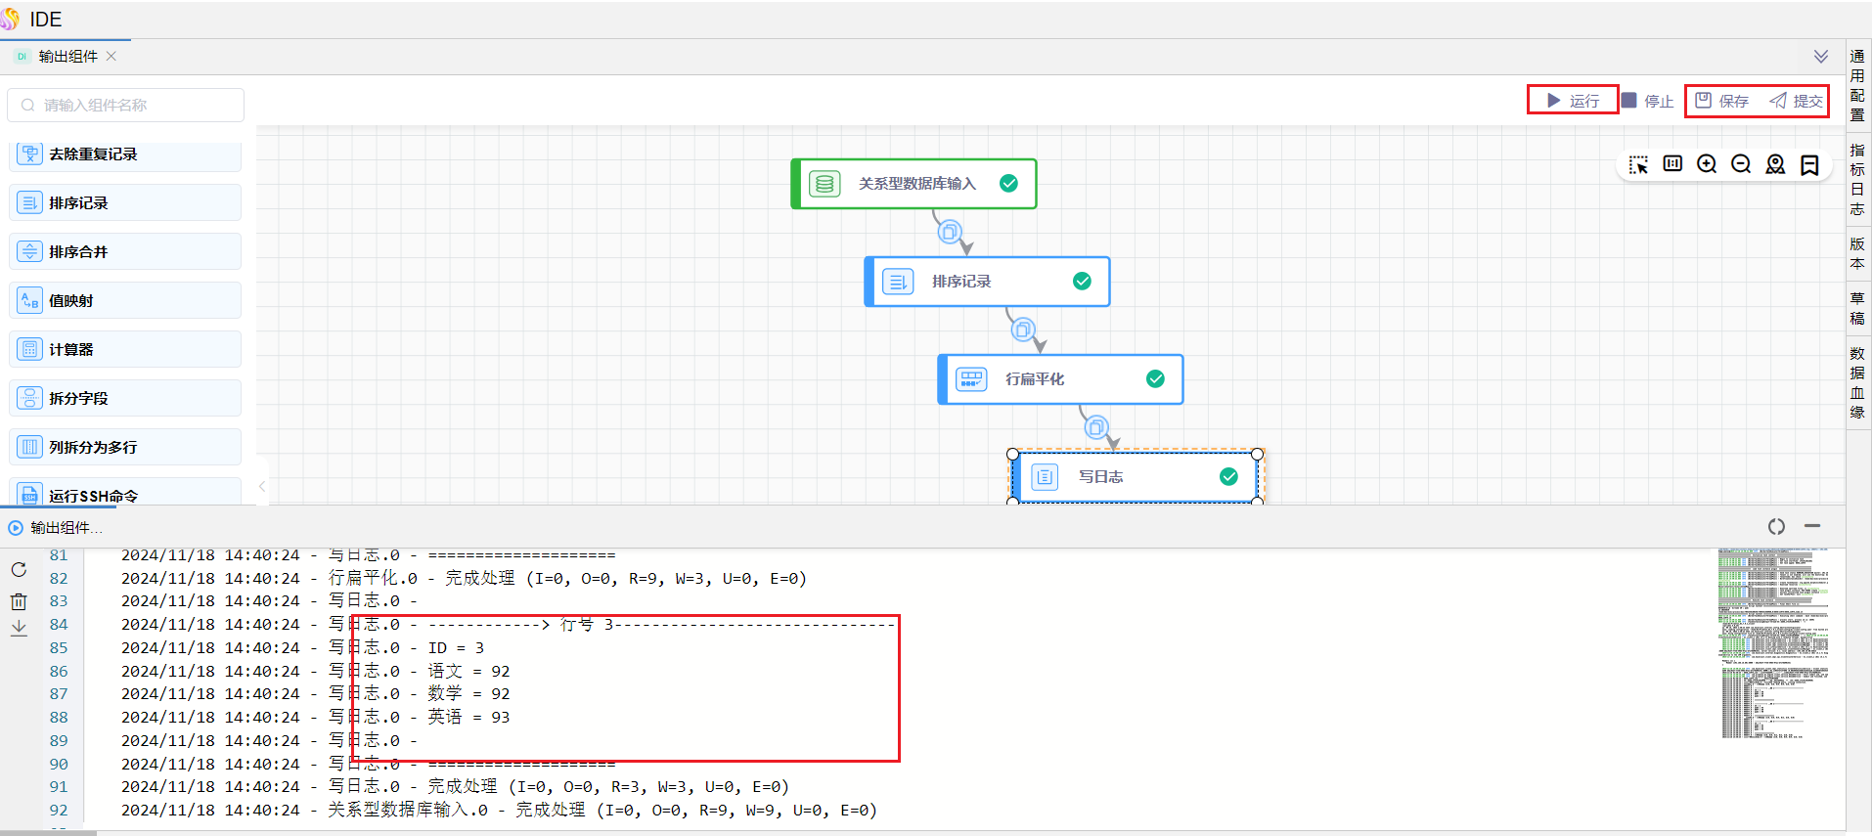The image size is (1872, 836).
Task: Collapse the left component sidebar
Action: click(x=262, y=486)
